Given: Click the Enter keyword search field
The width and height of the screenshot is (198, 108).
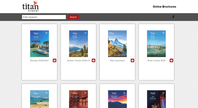Looking at the screenshot, I should pyautogui.click(x=44, y=17).
